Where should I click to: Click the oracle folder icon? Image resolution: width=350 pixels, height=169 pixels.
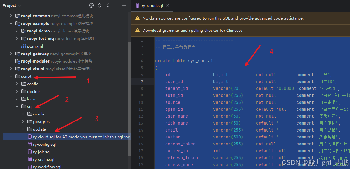30,114
